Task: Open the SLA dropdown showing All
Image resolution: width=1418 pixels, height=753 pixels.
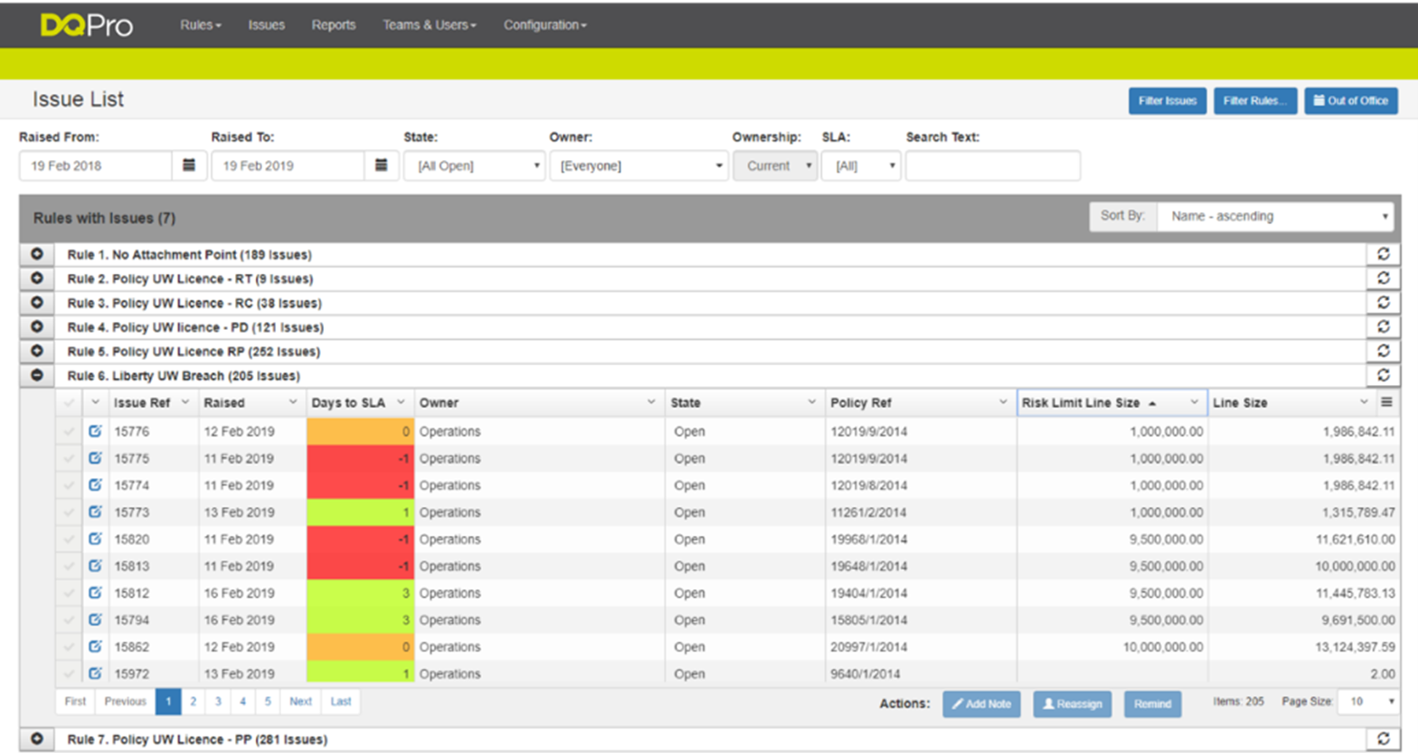Action: coord(861,165)
